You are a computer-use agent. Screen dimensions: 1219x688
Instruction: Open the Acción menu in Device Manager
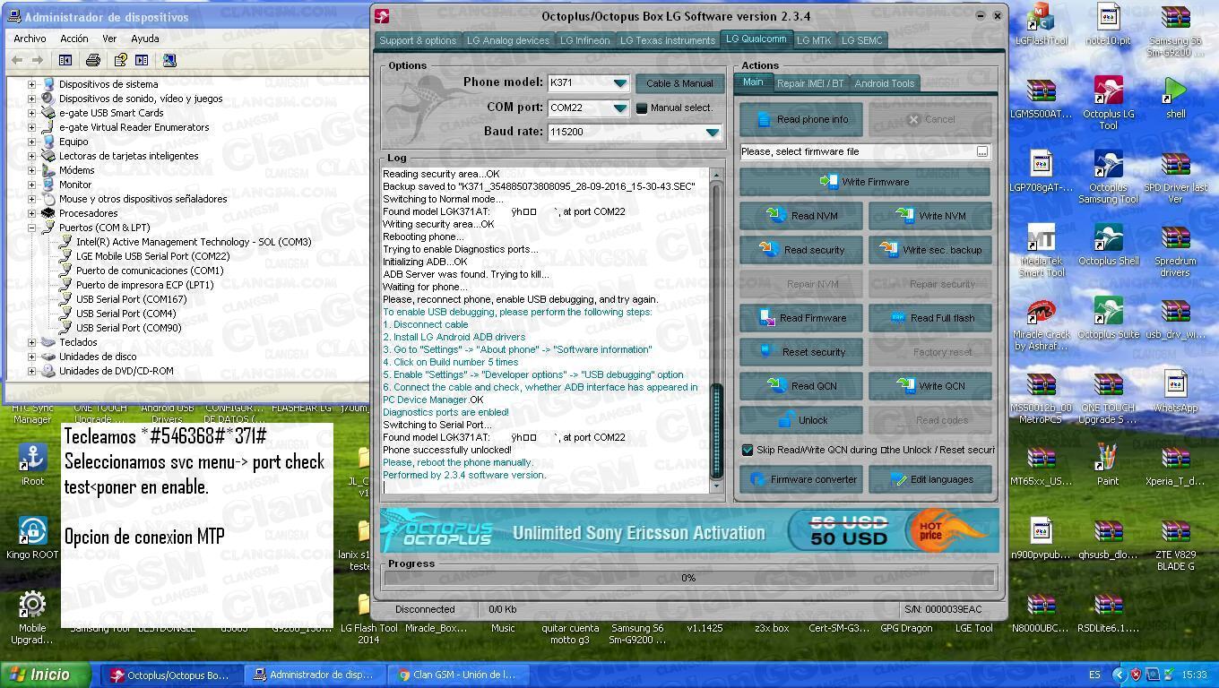(x=74, y=39)
